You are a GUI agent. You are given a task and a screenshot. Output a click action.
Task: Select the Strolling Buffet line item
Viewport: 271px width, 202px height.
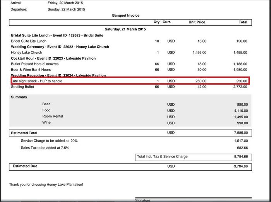pyautogui.click(x=24, y=87)
